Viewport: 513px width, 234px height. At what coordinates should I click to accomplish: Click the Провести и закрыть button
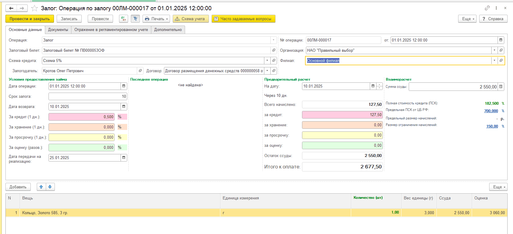click(x=30, y=19)
